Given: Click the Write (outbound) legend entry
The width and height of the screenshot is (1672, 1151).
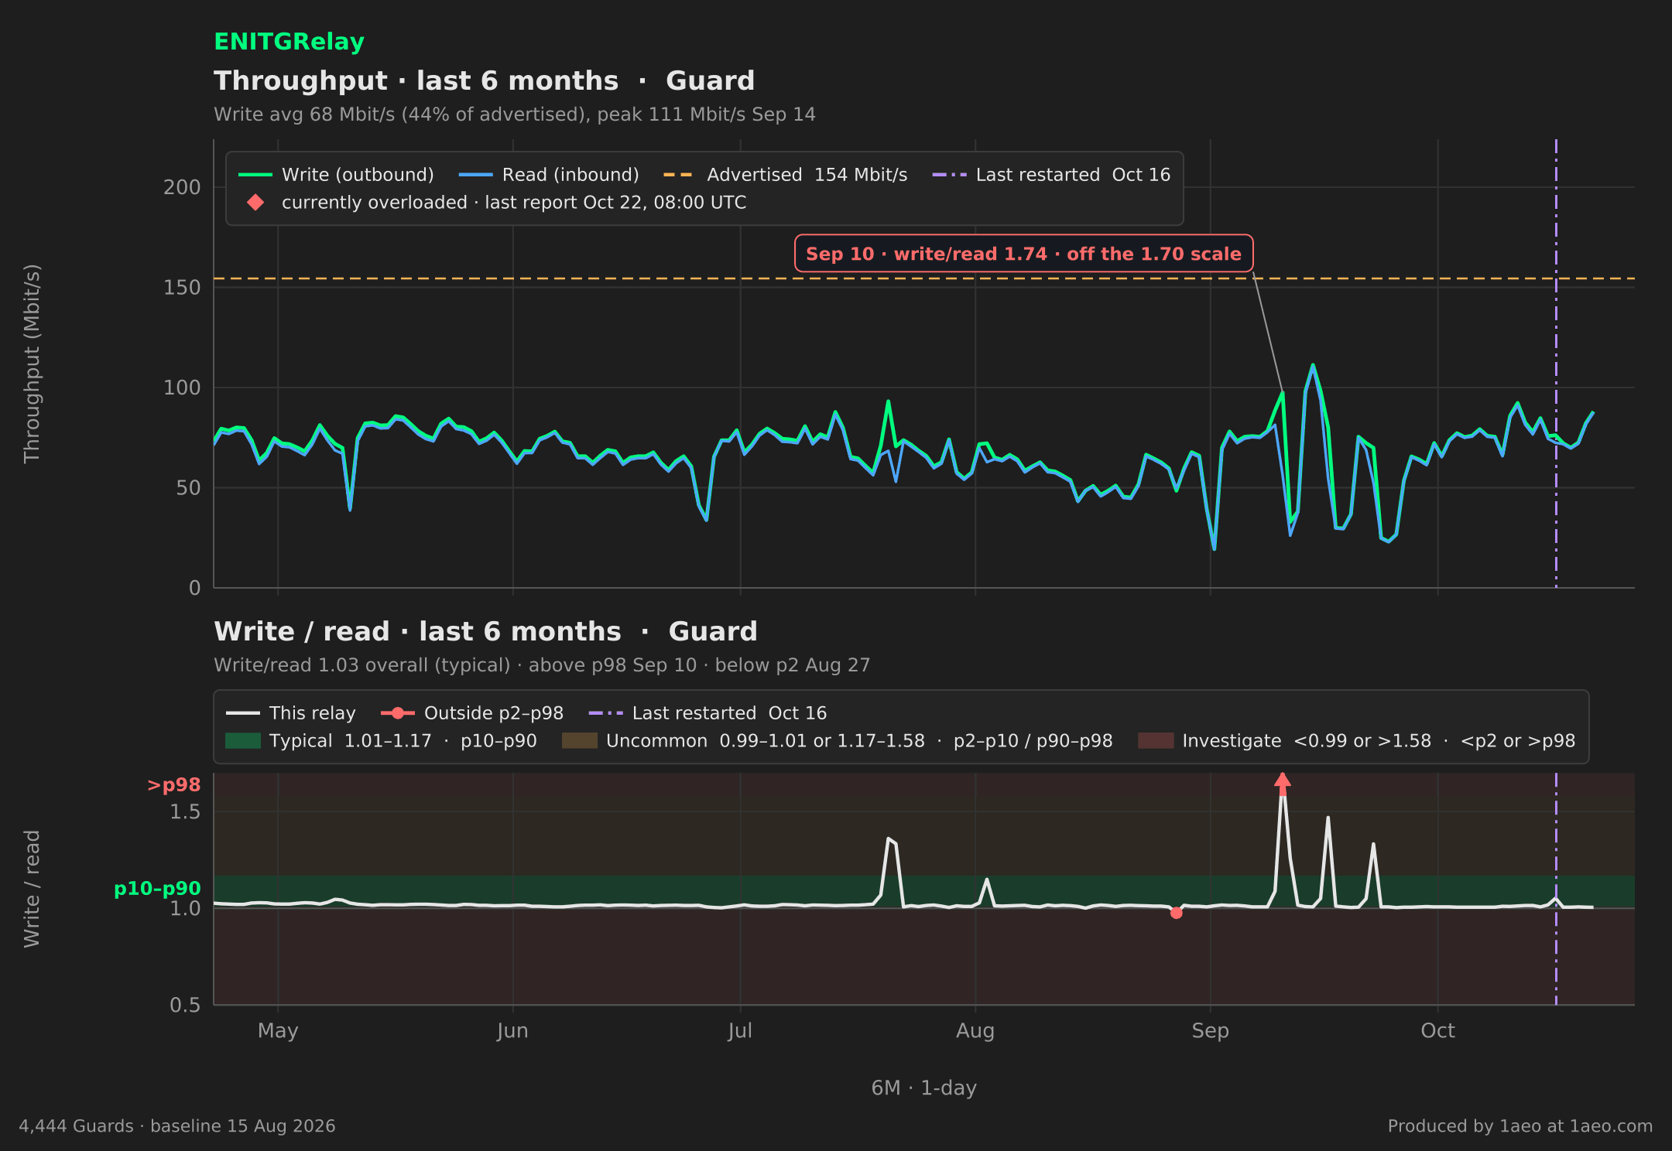Looking at the screenshot, I should click(x=336, y=175).
